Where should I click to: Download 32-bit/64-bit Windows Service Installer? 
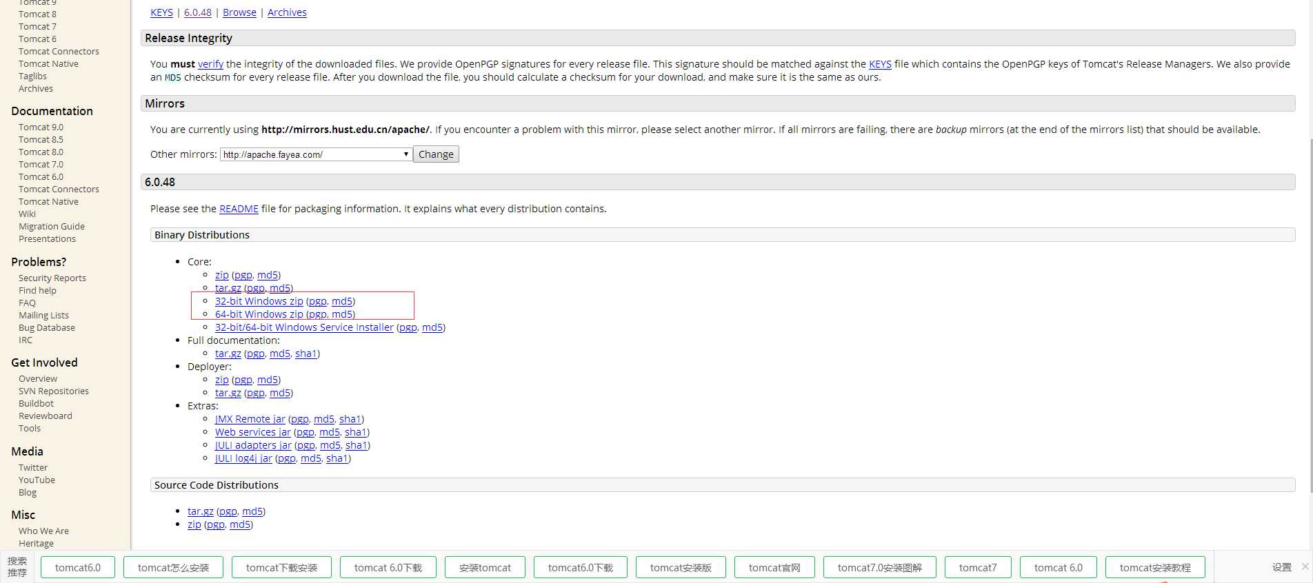click(304, 327)
